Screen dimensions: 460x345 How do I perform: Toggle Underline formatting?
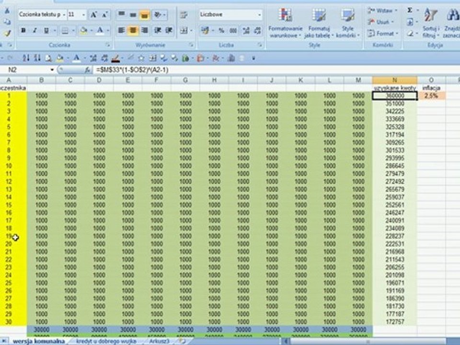(x=46, y=30)
